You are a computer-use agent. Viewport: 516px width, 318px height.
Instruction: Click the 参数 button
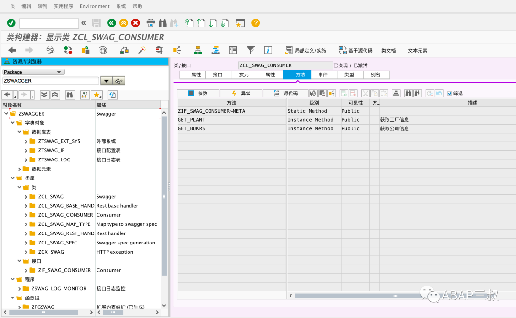pyautogui.click(x=198, y=94)
